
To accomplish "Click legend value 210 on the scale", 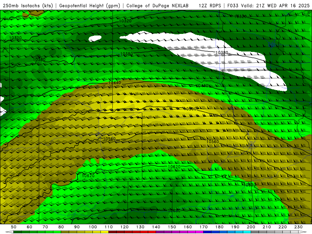I will 267,227.
